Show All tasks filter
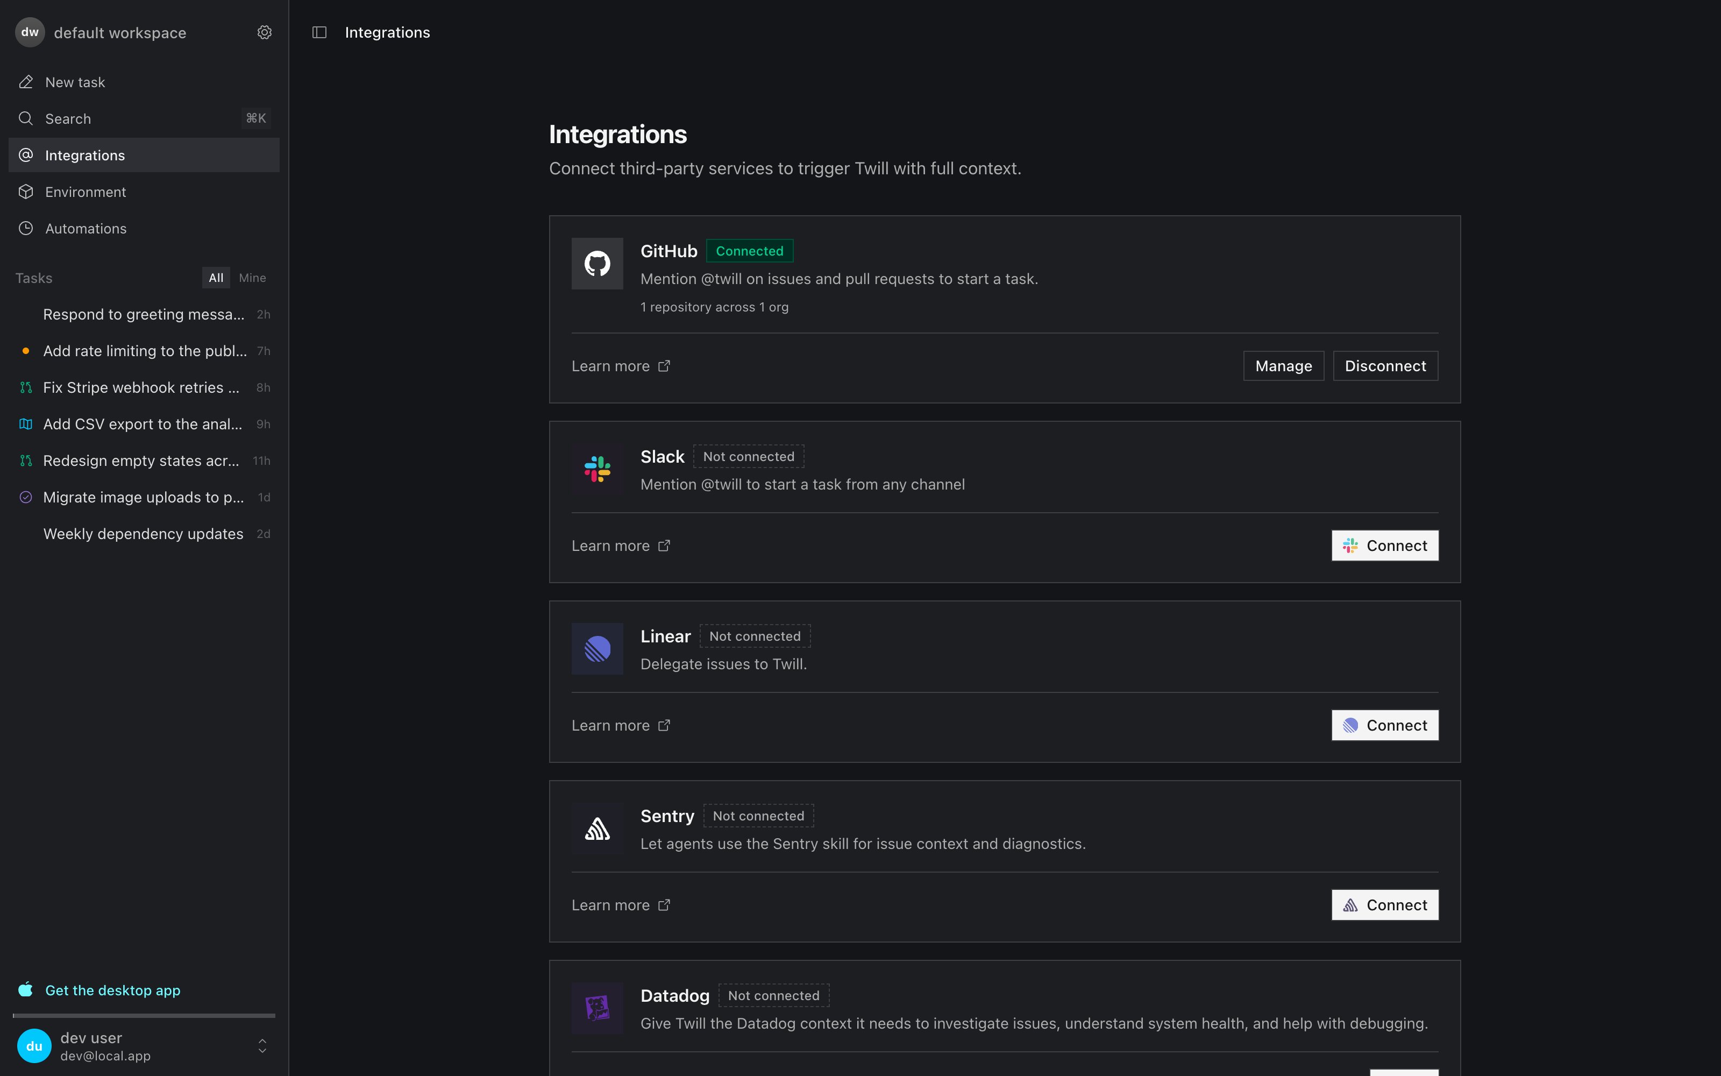This screenshot has height=1076, width=1721. pos(216,278)
